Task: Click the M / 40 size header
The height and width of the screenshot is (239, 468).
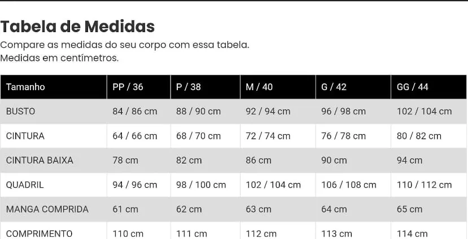Action: [x=259, y=87]
